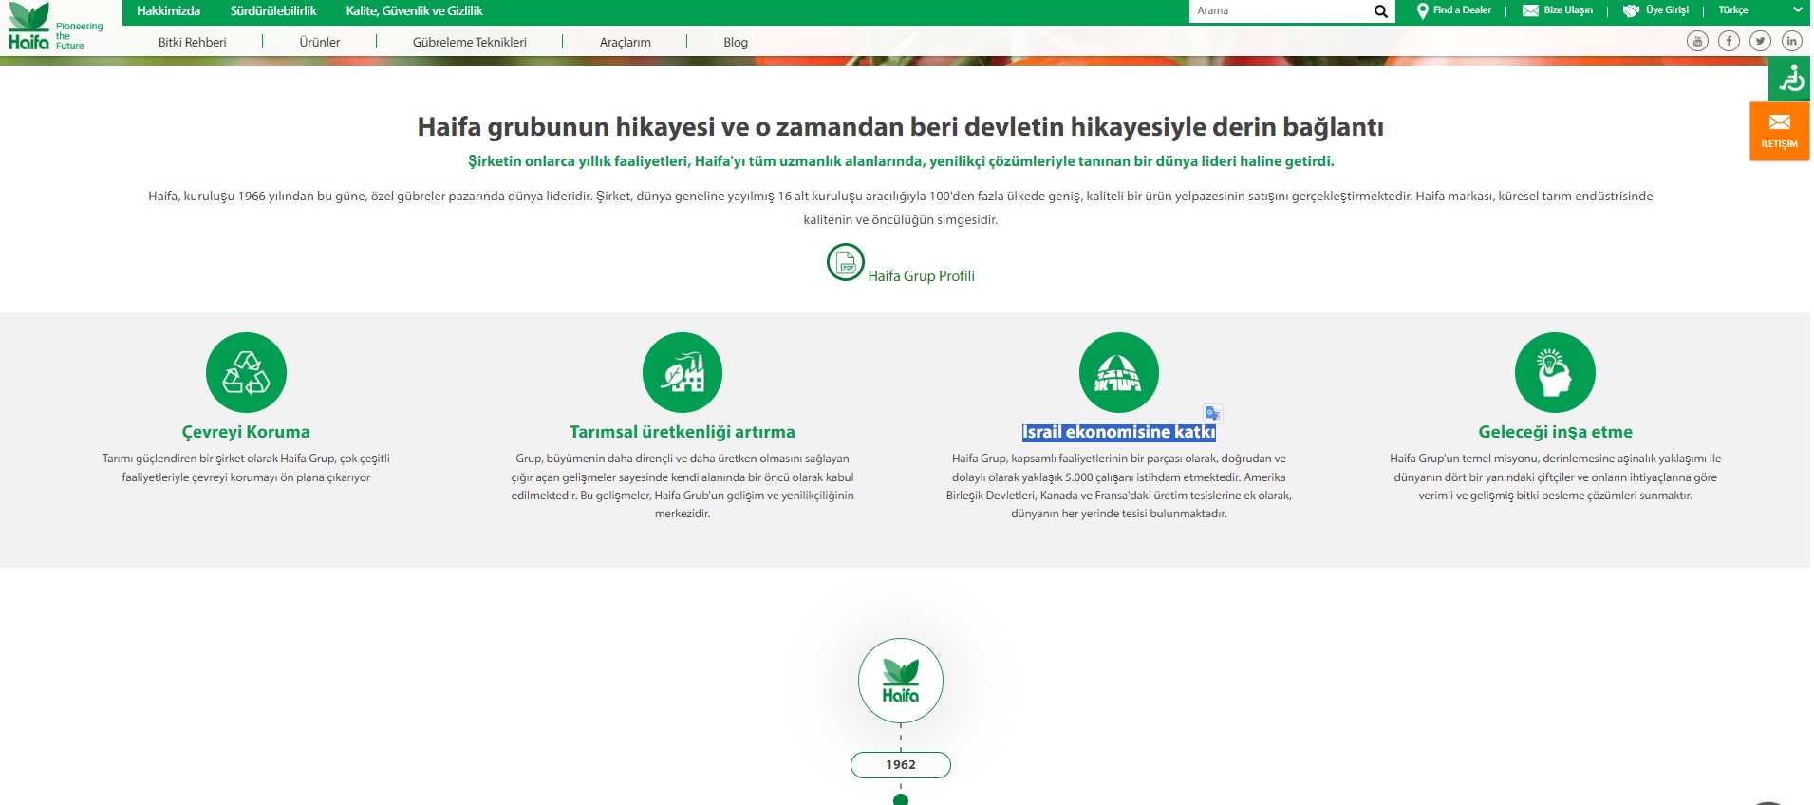
Task: Click the lightbulb head icon above Geleceği inşa etme
Action: click(x=1555, y=372)
